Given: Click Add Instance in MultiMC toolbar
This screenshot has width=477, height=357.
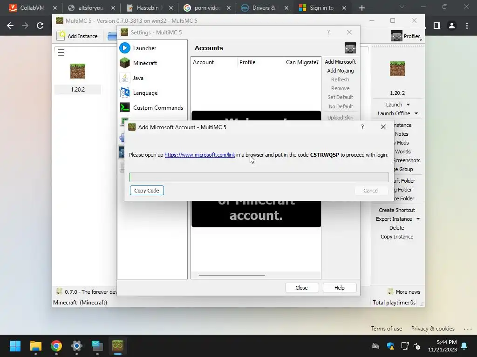Looking at the screenshot, I should (x=77, y=36).
